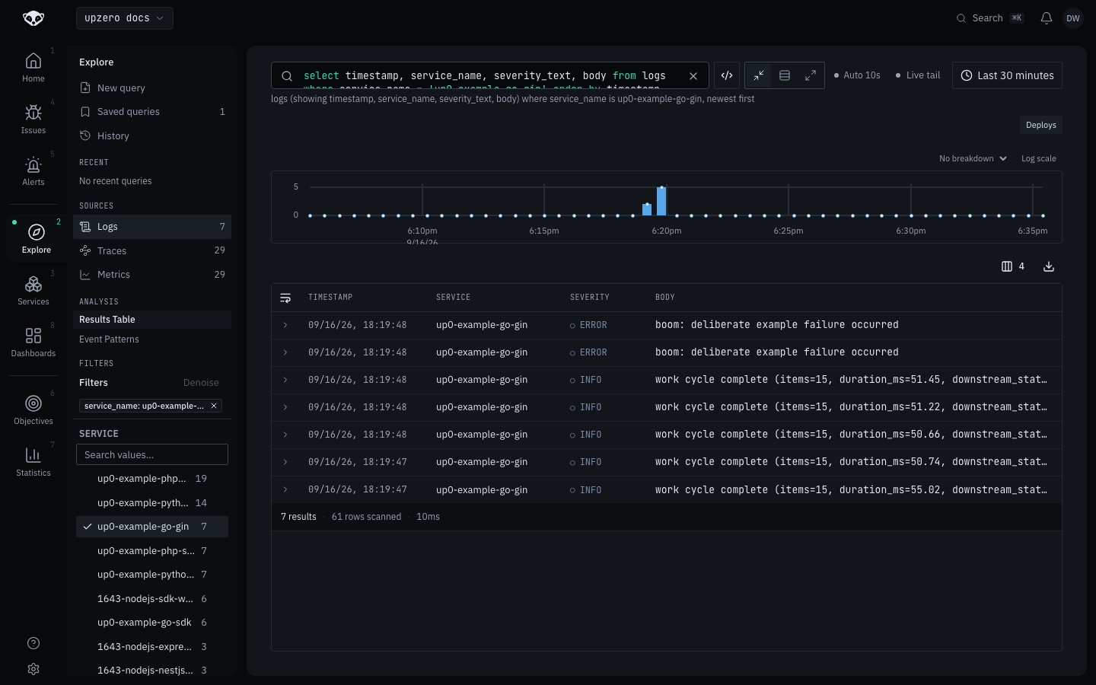Go to Home in the sidebar
The width and height of the screenshot is (1096, 685).
pos(33,67)
